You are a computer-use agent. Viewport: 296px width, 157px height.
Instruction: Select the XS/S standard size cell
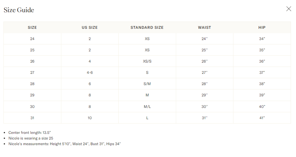point(147,61)
